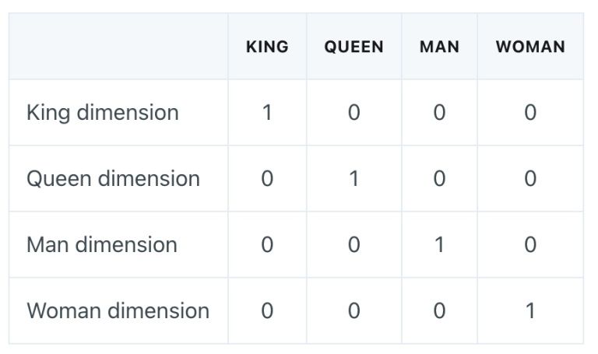Select the Man dimension row label

click(x=102, y=245)
